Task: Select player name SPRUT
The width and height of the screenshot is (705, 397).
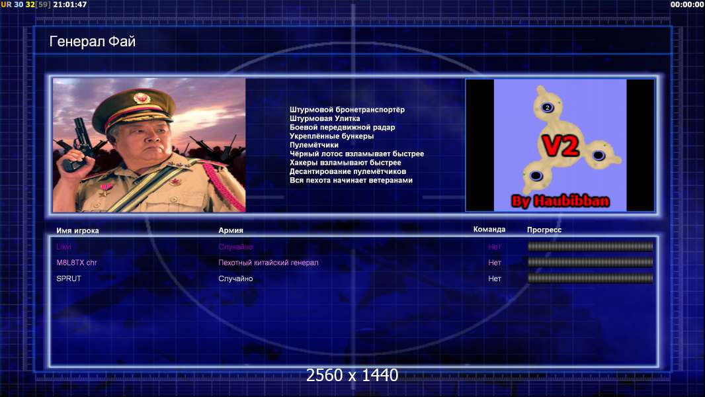Action: pos(69,279)
